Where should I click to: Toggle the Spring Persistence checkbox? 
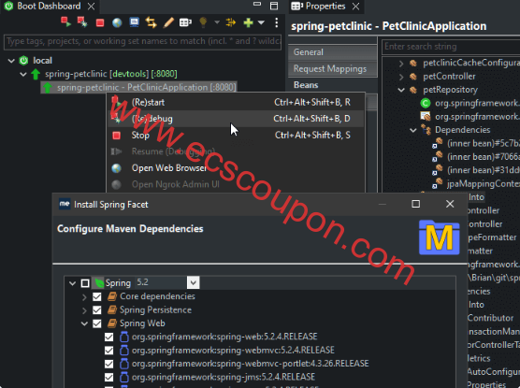[97, 310]
